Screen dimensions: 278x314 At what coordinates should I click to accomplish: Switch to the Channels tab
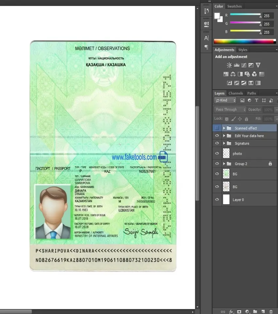click(235, 93)
